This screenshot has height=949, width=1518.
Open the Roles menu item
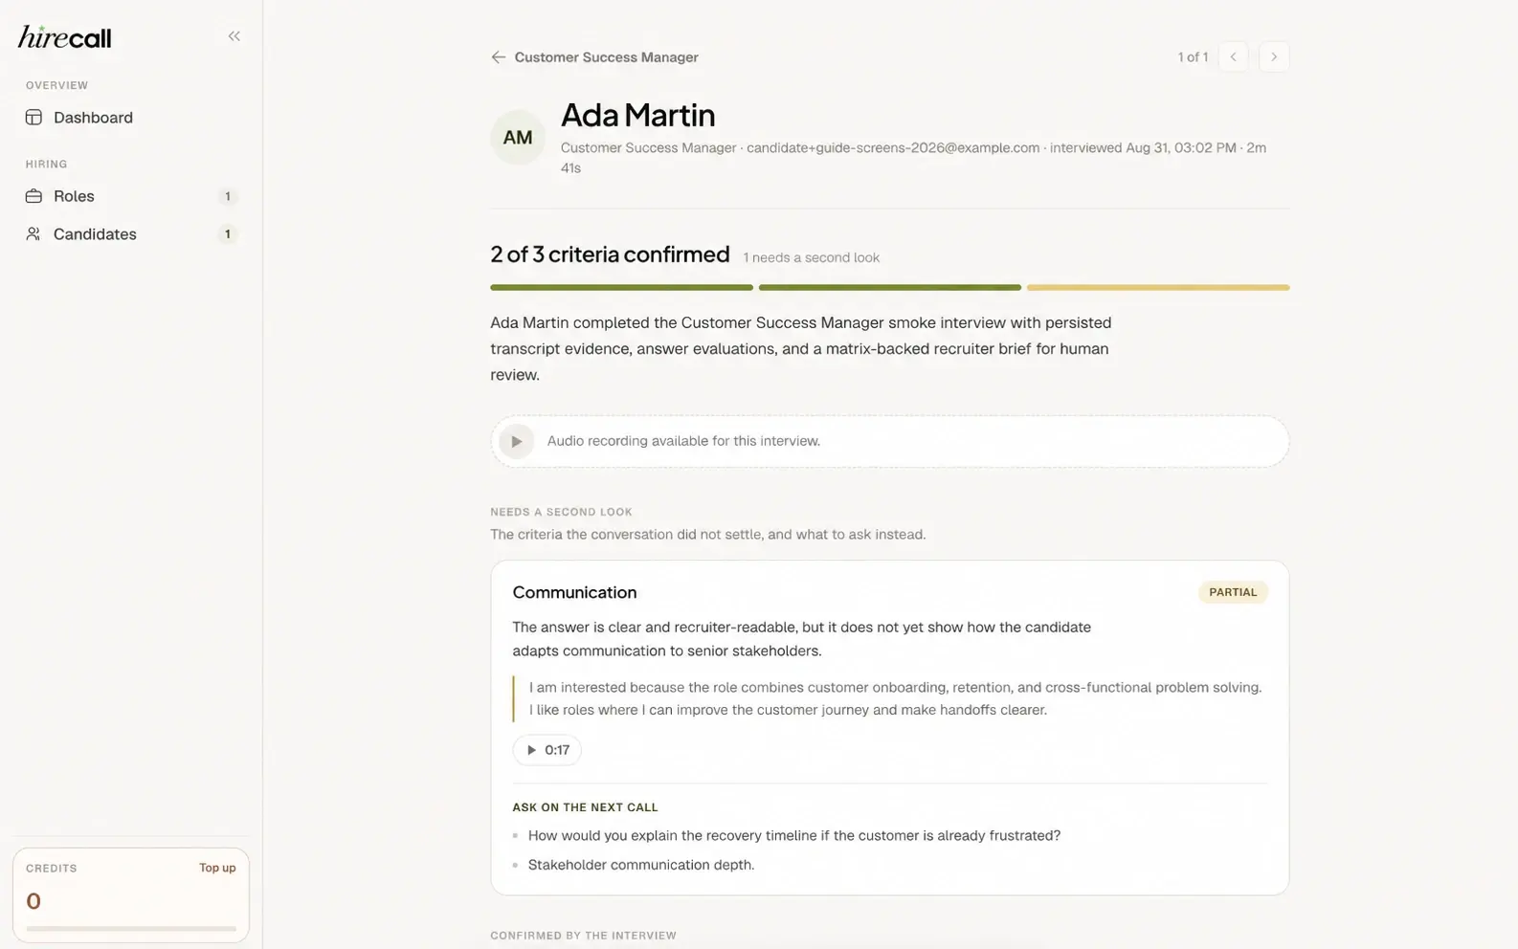(x=131, y=196)
